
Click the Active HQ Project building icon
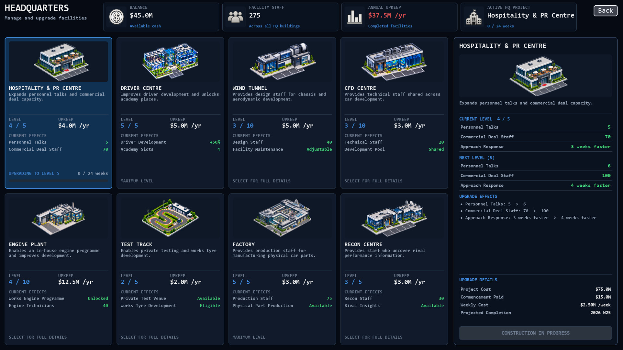pos(474,17)
